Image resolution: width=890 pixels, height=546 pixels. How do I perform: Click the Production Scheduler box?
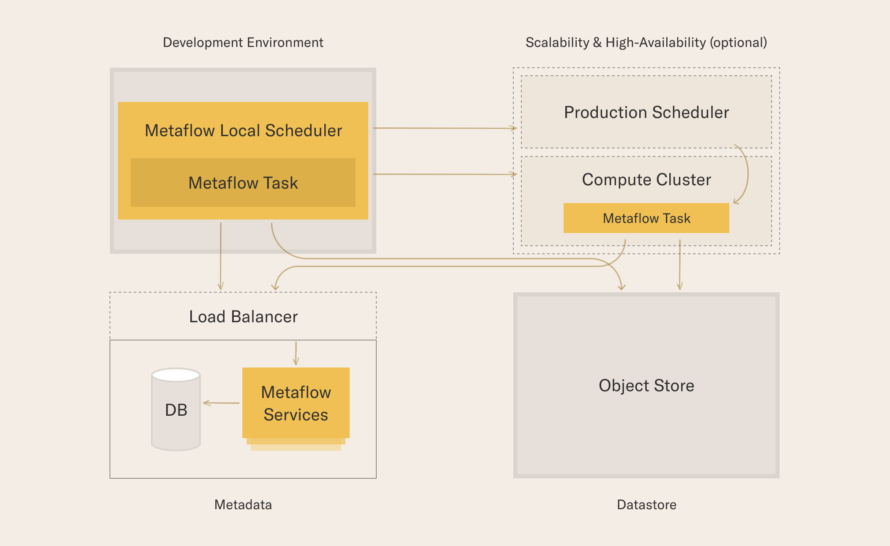pos(646,112)
